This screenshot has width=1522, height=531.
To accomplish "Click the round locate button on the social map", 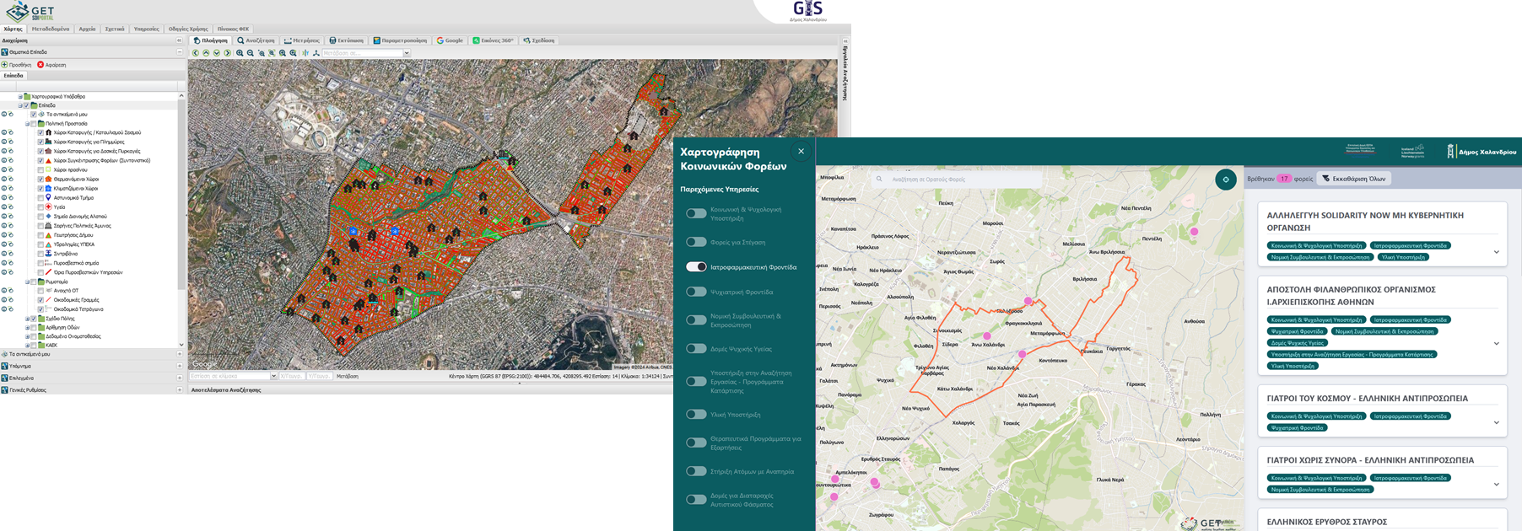I will 1226,179.
